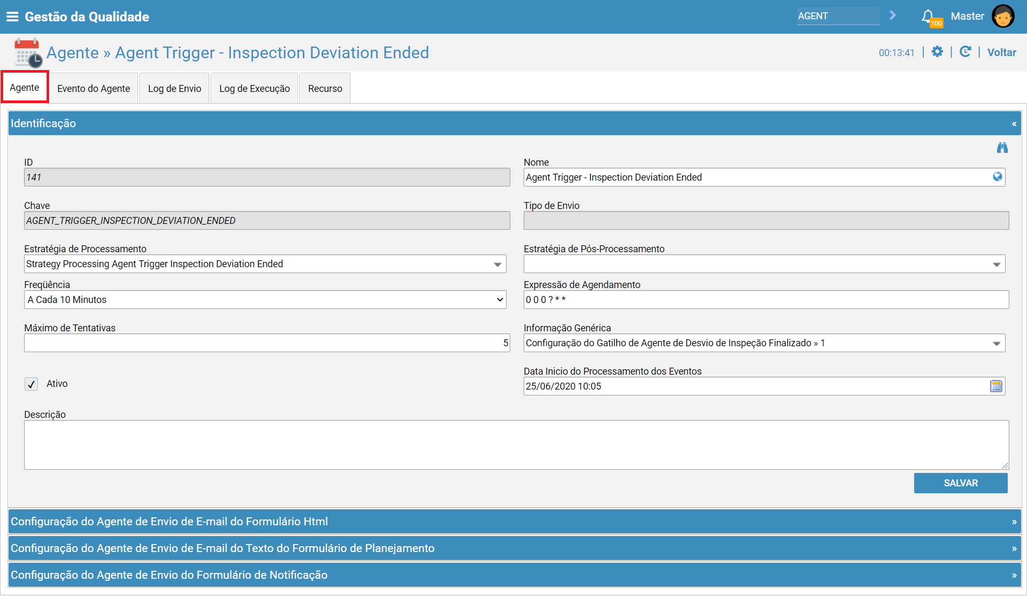Click the Voltar link
Screen dimensions: 1027x598
tap(1001, 52)
